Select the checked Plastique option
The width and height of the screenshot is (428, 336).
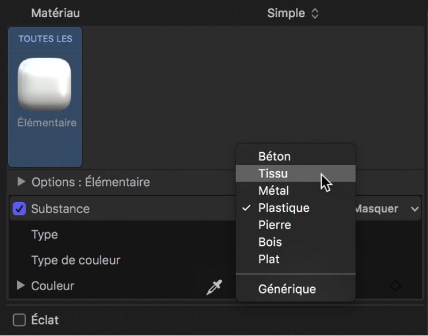click(x=284, y=208)
